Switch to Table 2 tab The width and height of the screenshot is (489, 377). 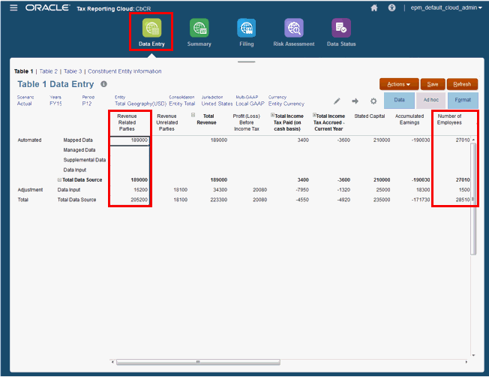click(x=48, y=71)
